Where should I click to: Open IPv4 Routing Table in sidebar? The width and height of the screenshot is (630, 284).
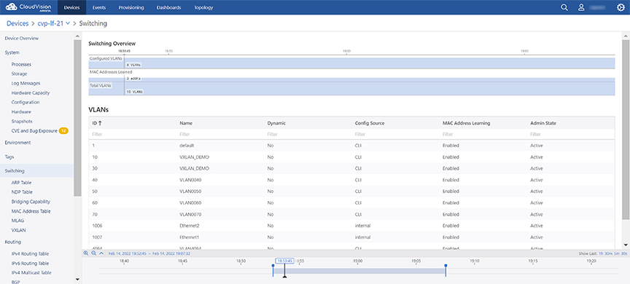click(x=30, y=253)
